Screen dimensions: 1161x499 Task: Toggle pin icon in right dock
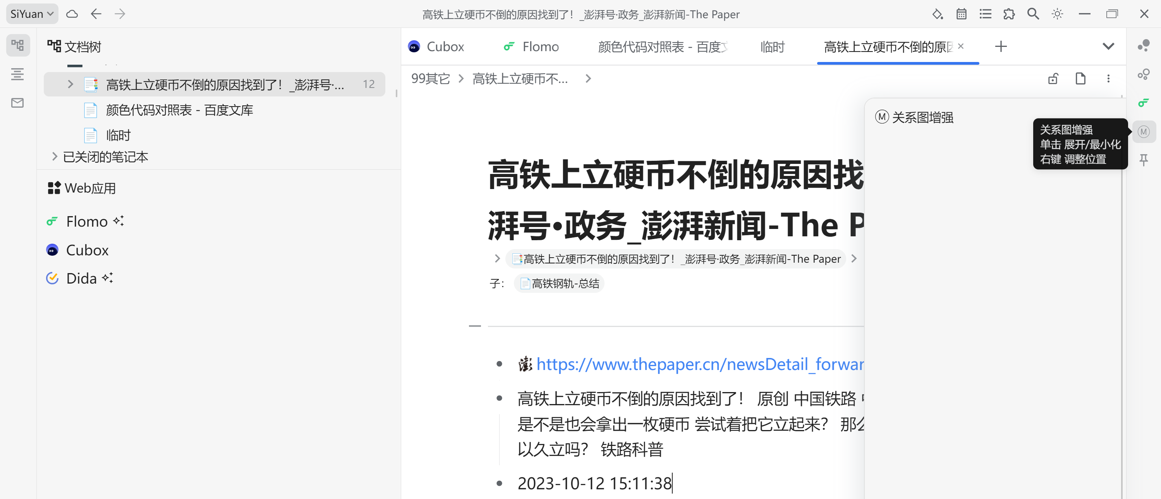click(x=1144, y=160)
